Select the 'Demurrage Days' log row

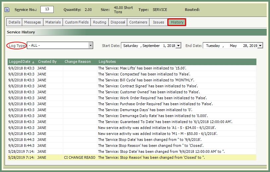132,110
